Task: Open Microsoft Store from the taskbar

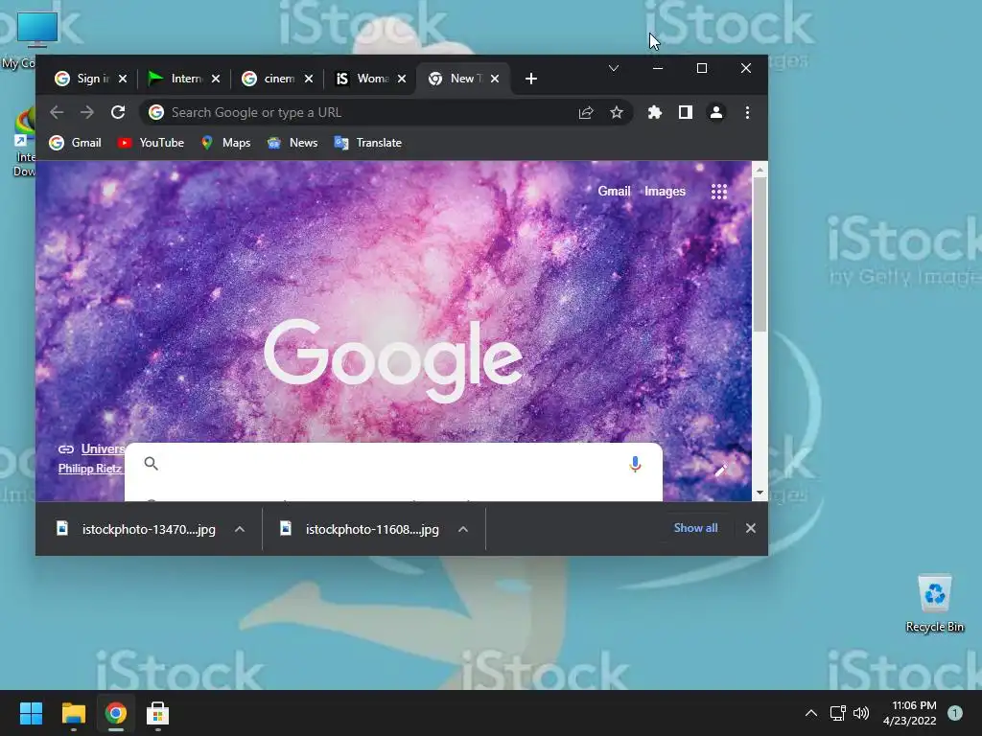Action: (158, 713)
